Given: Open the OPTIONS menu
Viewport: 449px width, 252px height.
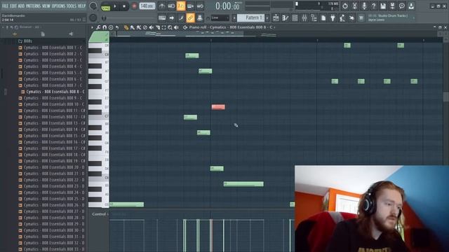Looking at the screenshot, I should coord(58,6).
